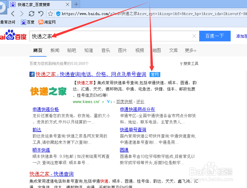Go forward with the browser forward arrow
The image size is (247, 188).
(22, 14)
